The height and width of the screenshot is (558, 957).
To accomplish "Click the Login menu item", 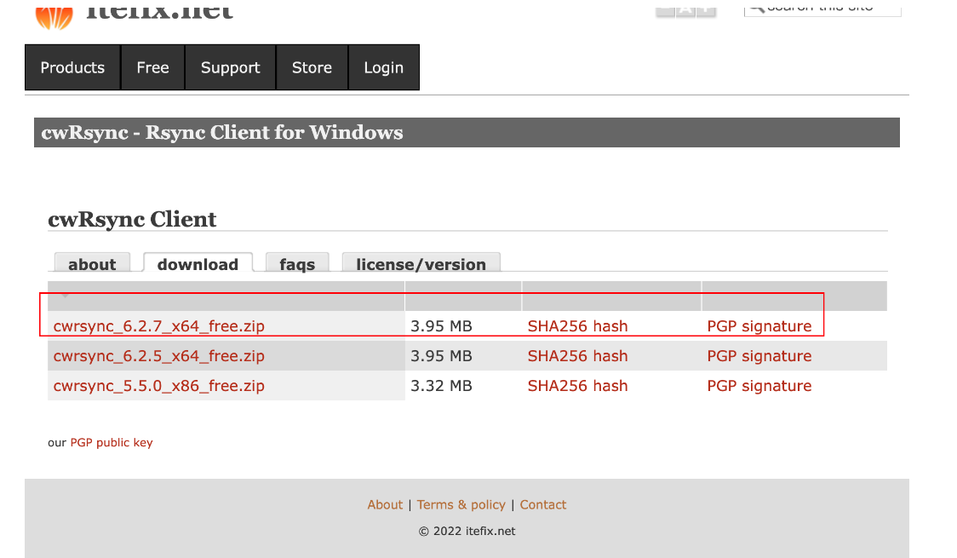I will [x=384, y=67].
